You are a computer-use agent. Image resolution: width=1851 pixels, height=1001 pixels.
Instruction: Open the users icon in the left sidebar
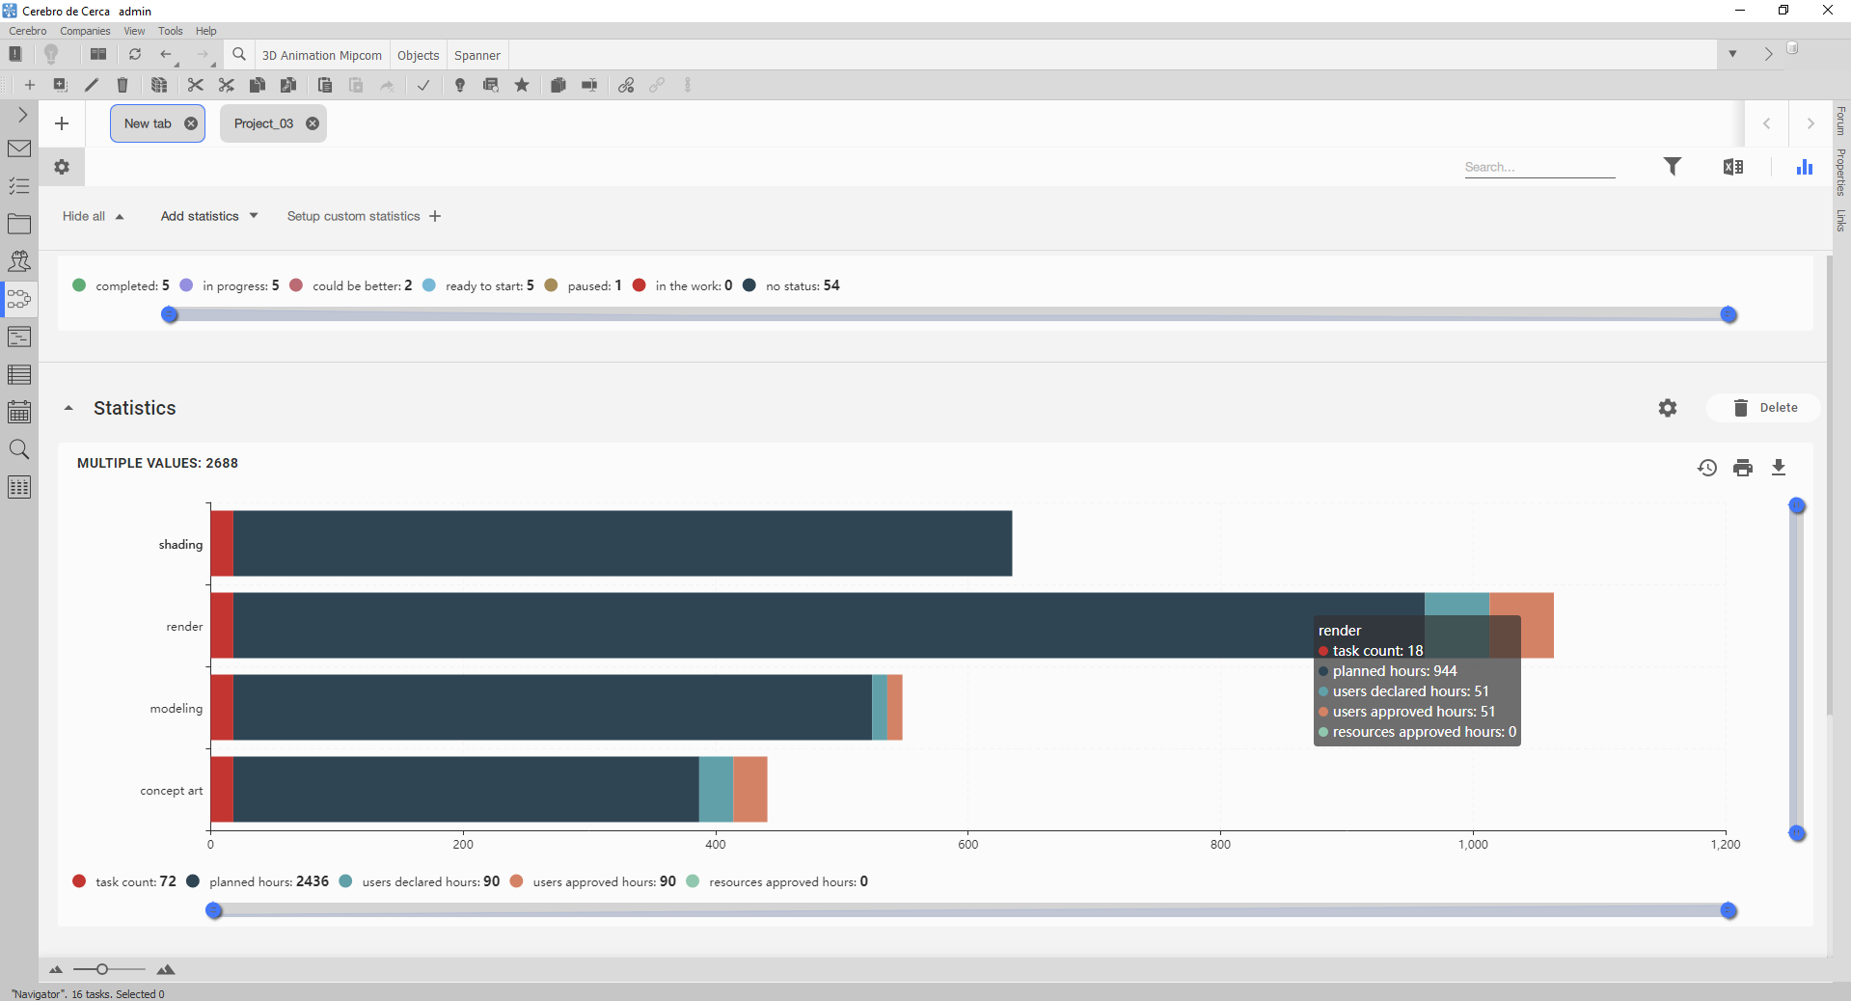[19, 261]
